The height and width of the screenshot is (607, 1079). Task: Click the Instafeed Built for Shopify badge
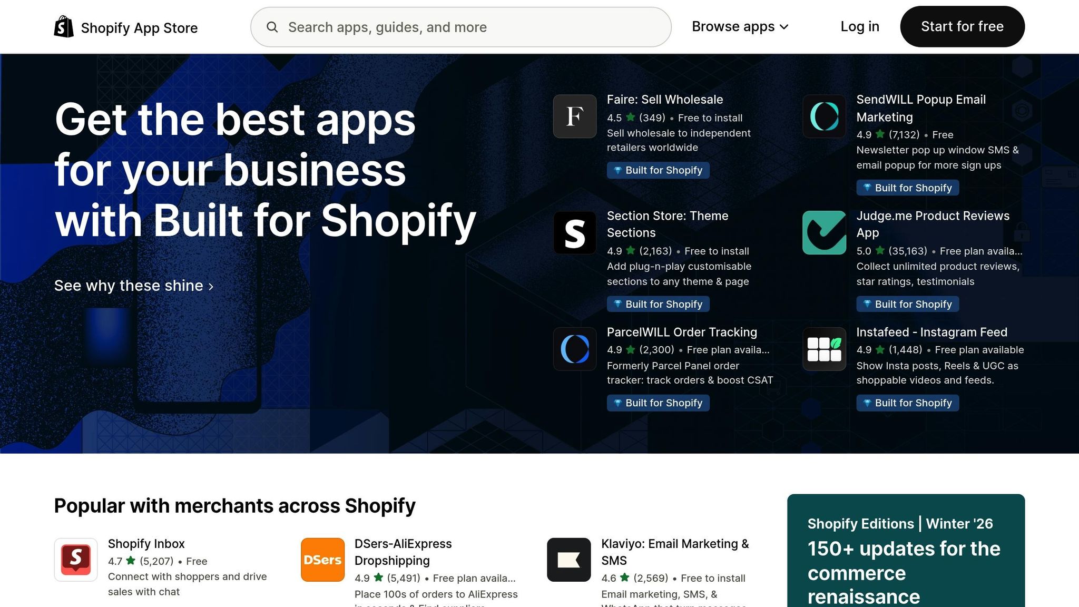(907, 403)
